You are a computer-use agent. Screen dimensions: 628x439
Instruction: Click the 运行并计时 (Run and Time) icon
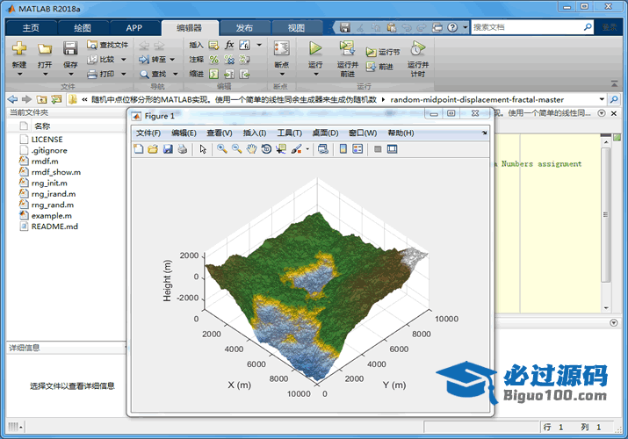click(418, 48)
